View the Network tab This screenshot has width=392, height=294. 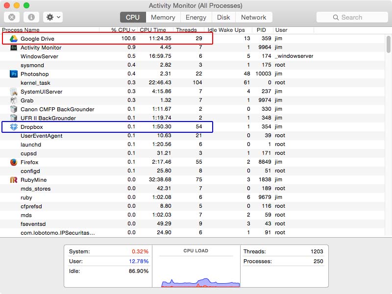tap(254, 17)
